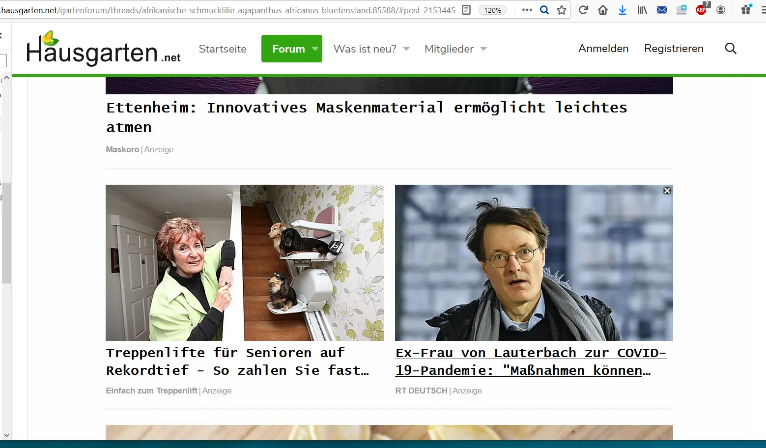
Task: Click Anmelden to log in
Action: click(603, 48)
